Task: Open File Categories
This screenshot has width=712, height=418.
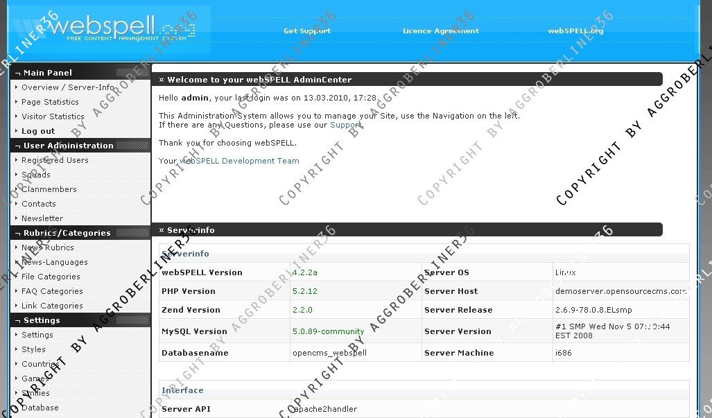Action: [x=51, y=277]
